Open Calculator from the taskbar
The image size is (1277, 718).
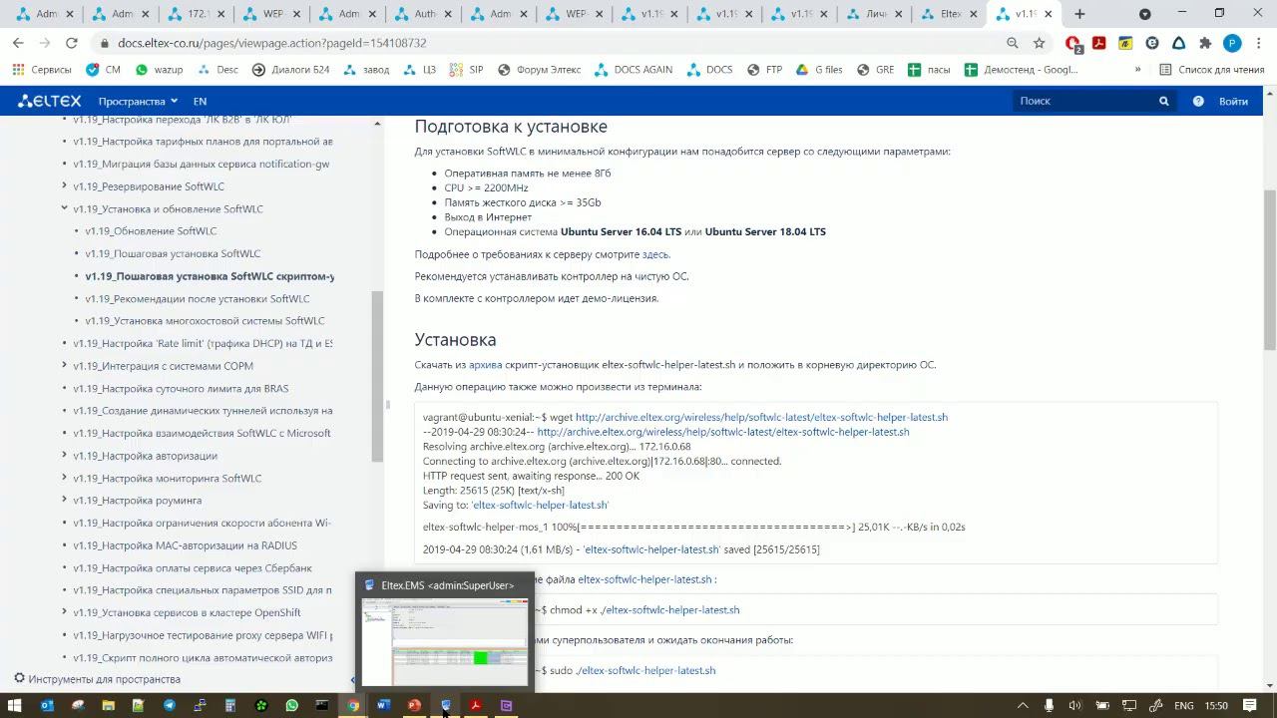pos(230,706)
